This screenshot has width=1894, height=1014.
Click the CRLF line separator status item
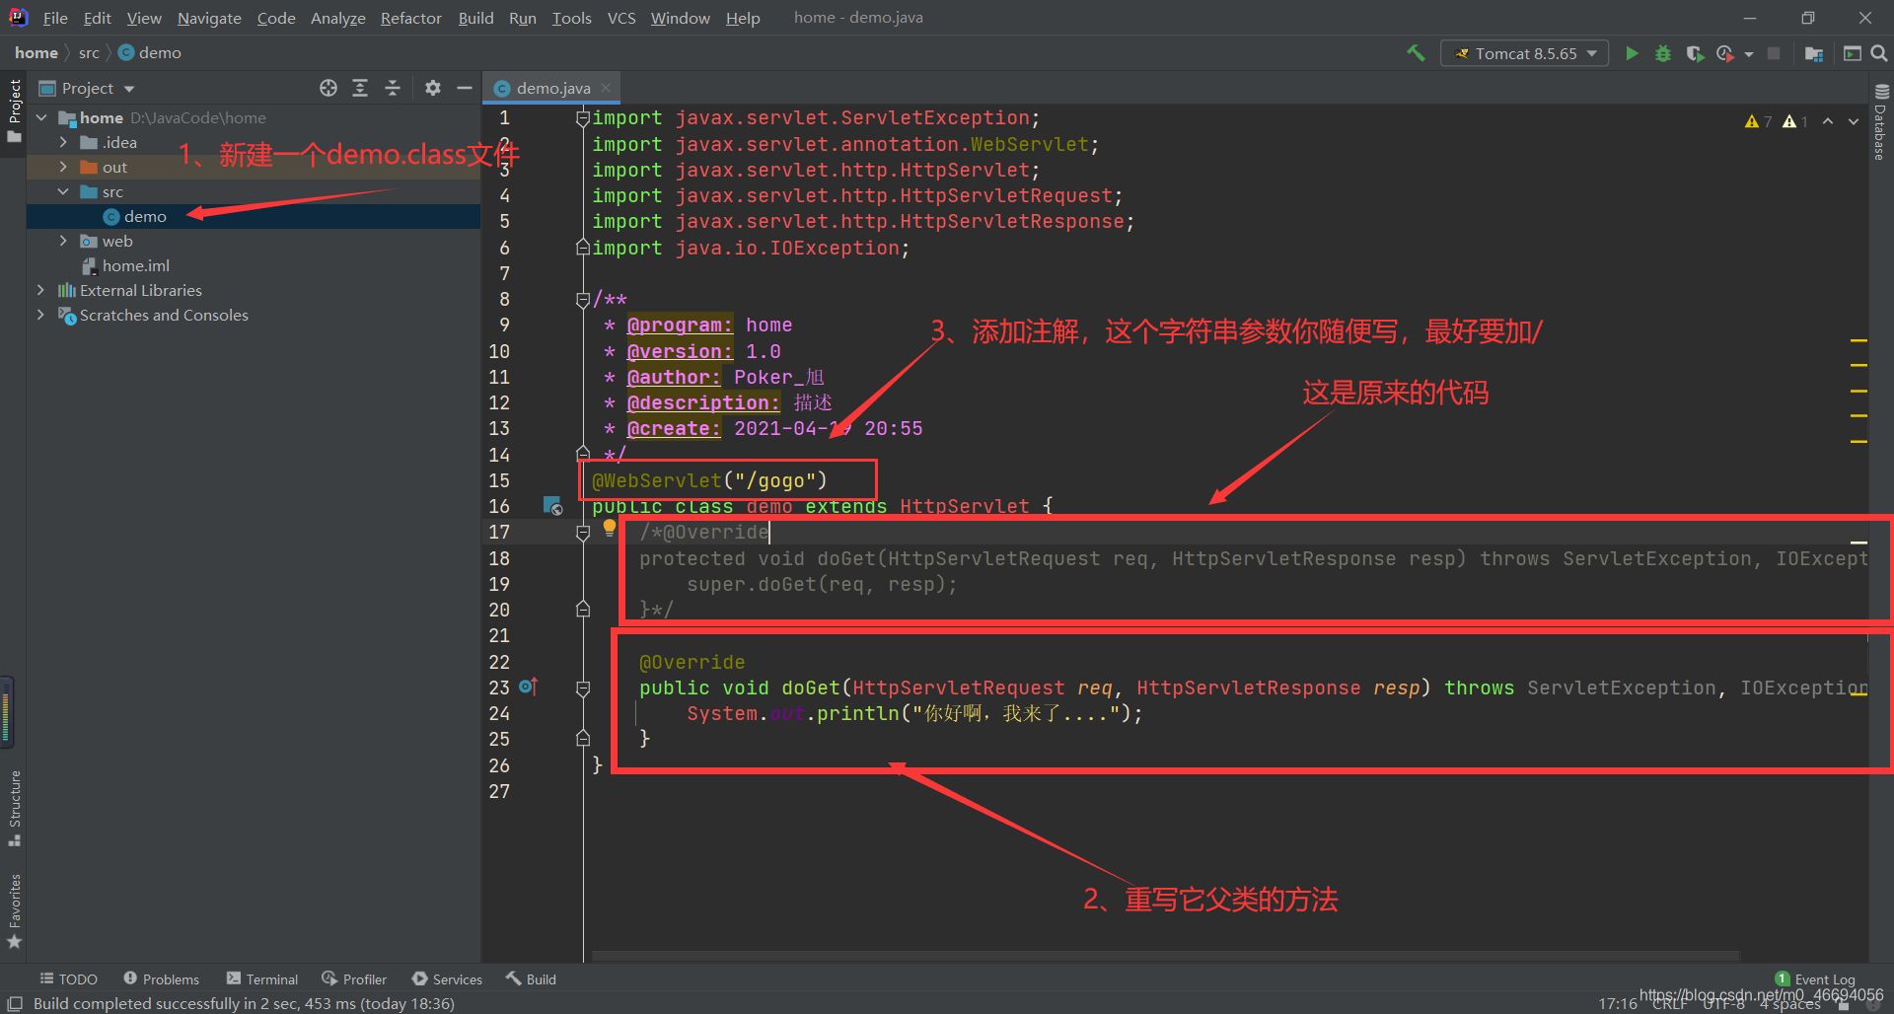coord(1669,1004)
